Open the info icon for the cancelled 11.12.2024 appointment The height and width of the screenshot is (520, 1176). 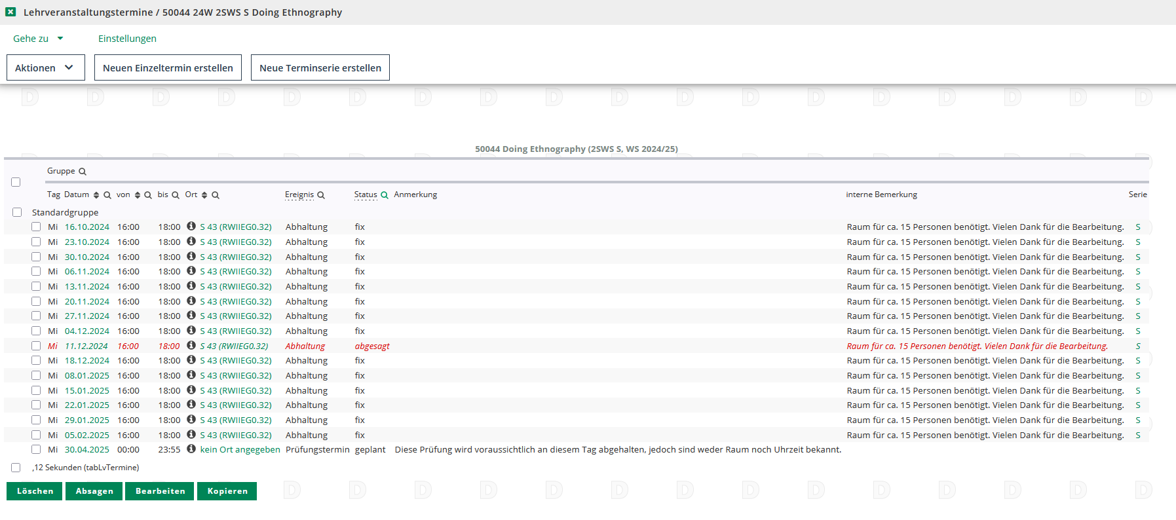pyautogui.click(x=191, y=345)
